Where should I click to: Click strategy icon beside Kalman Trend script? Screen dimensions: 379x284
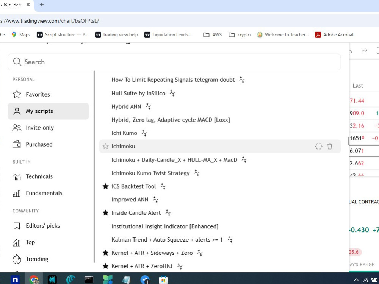[230, 240]
